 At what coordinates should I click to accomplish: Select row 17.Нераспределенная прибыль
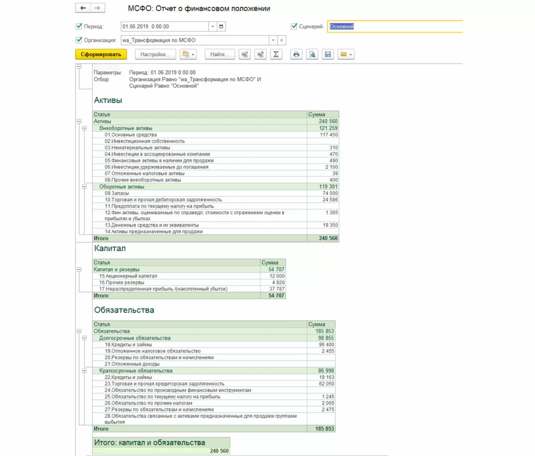[189, 289]
